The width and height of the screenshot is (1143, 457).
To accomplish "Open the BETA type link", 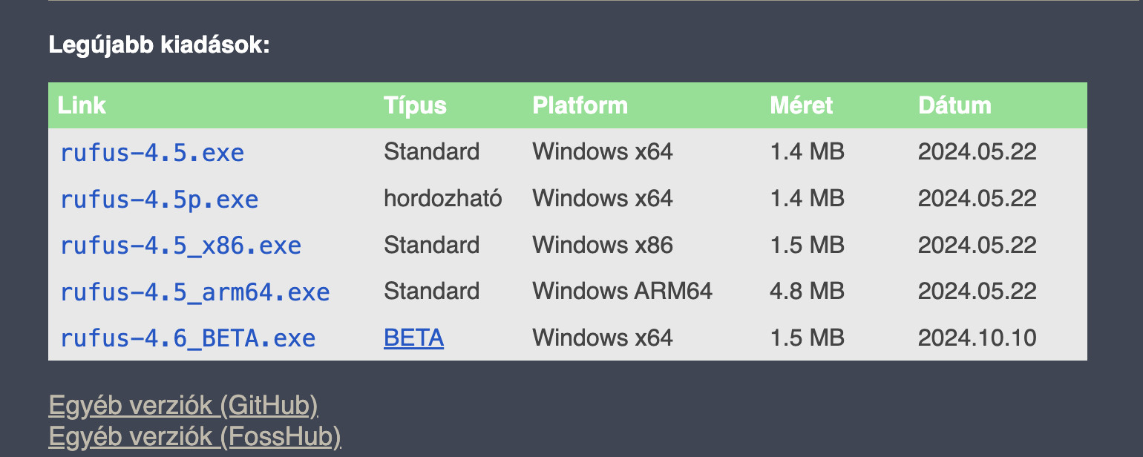I will tap(413, 338).
